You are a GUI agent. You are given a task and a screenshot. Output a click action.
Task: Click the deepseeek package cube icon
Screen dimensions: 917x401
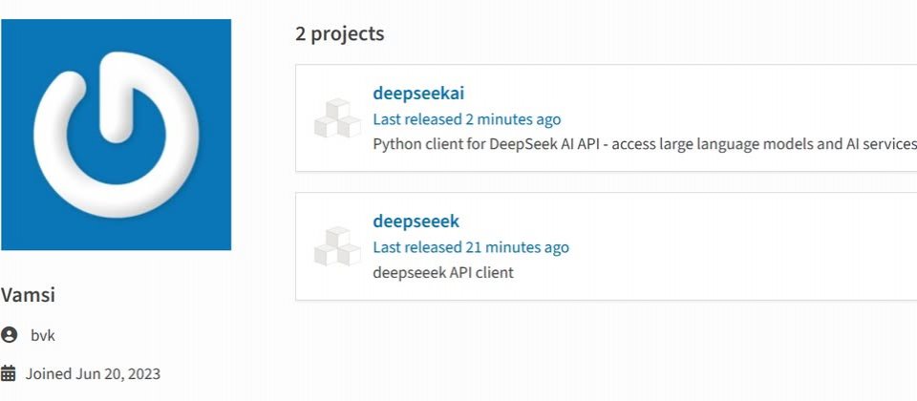pos(338,246)
